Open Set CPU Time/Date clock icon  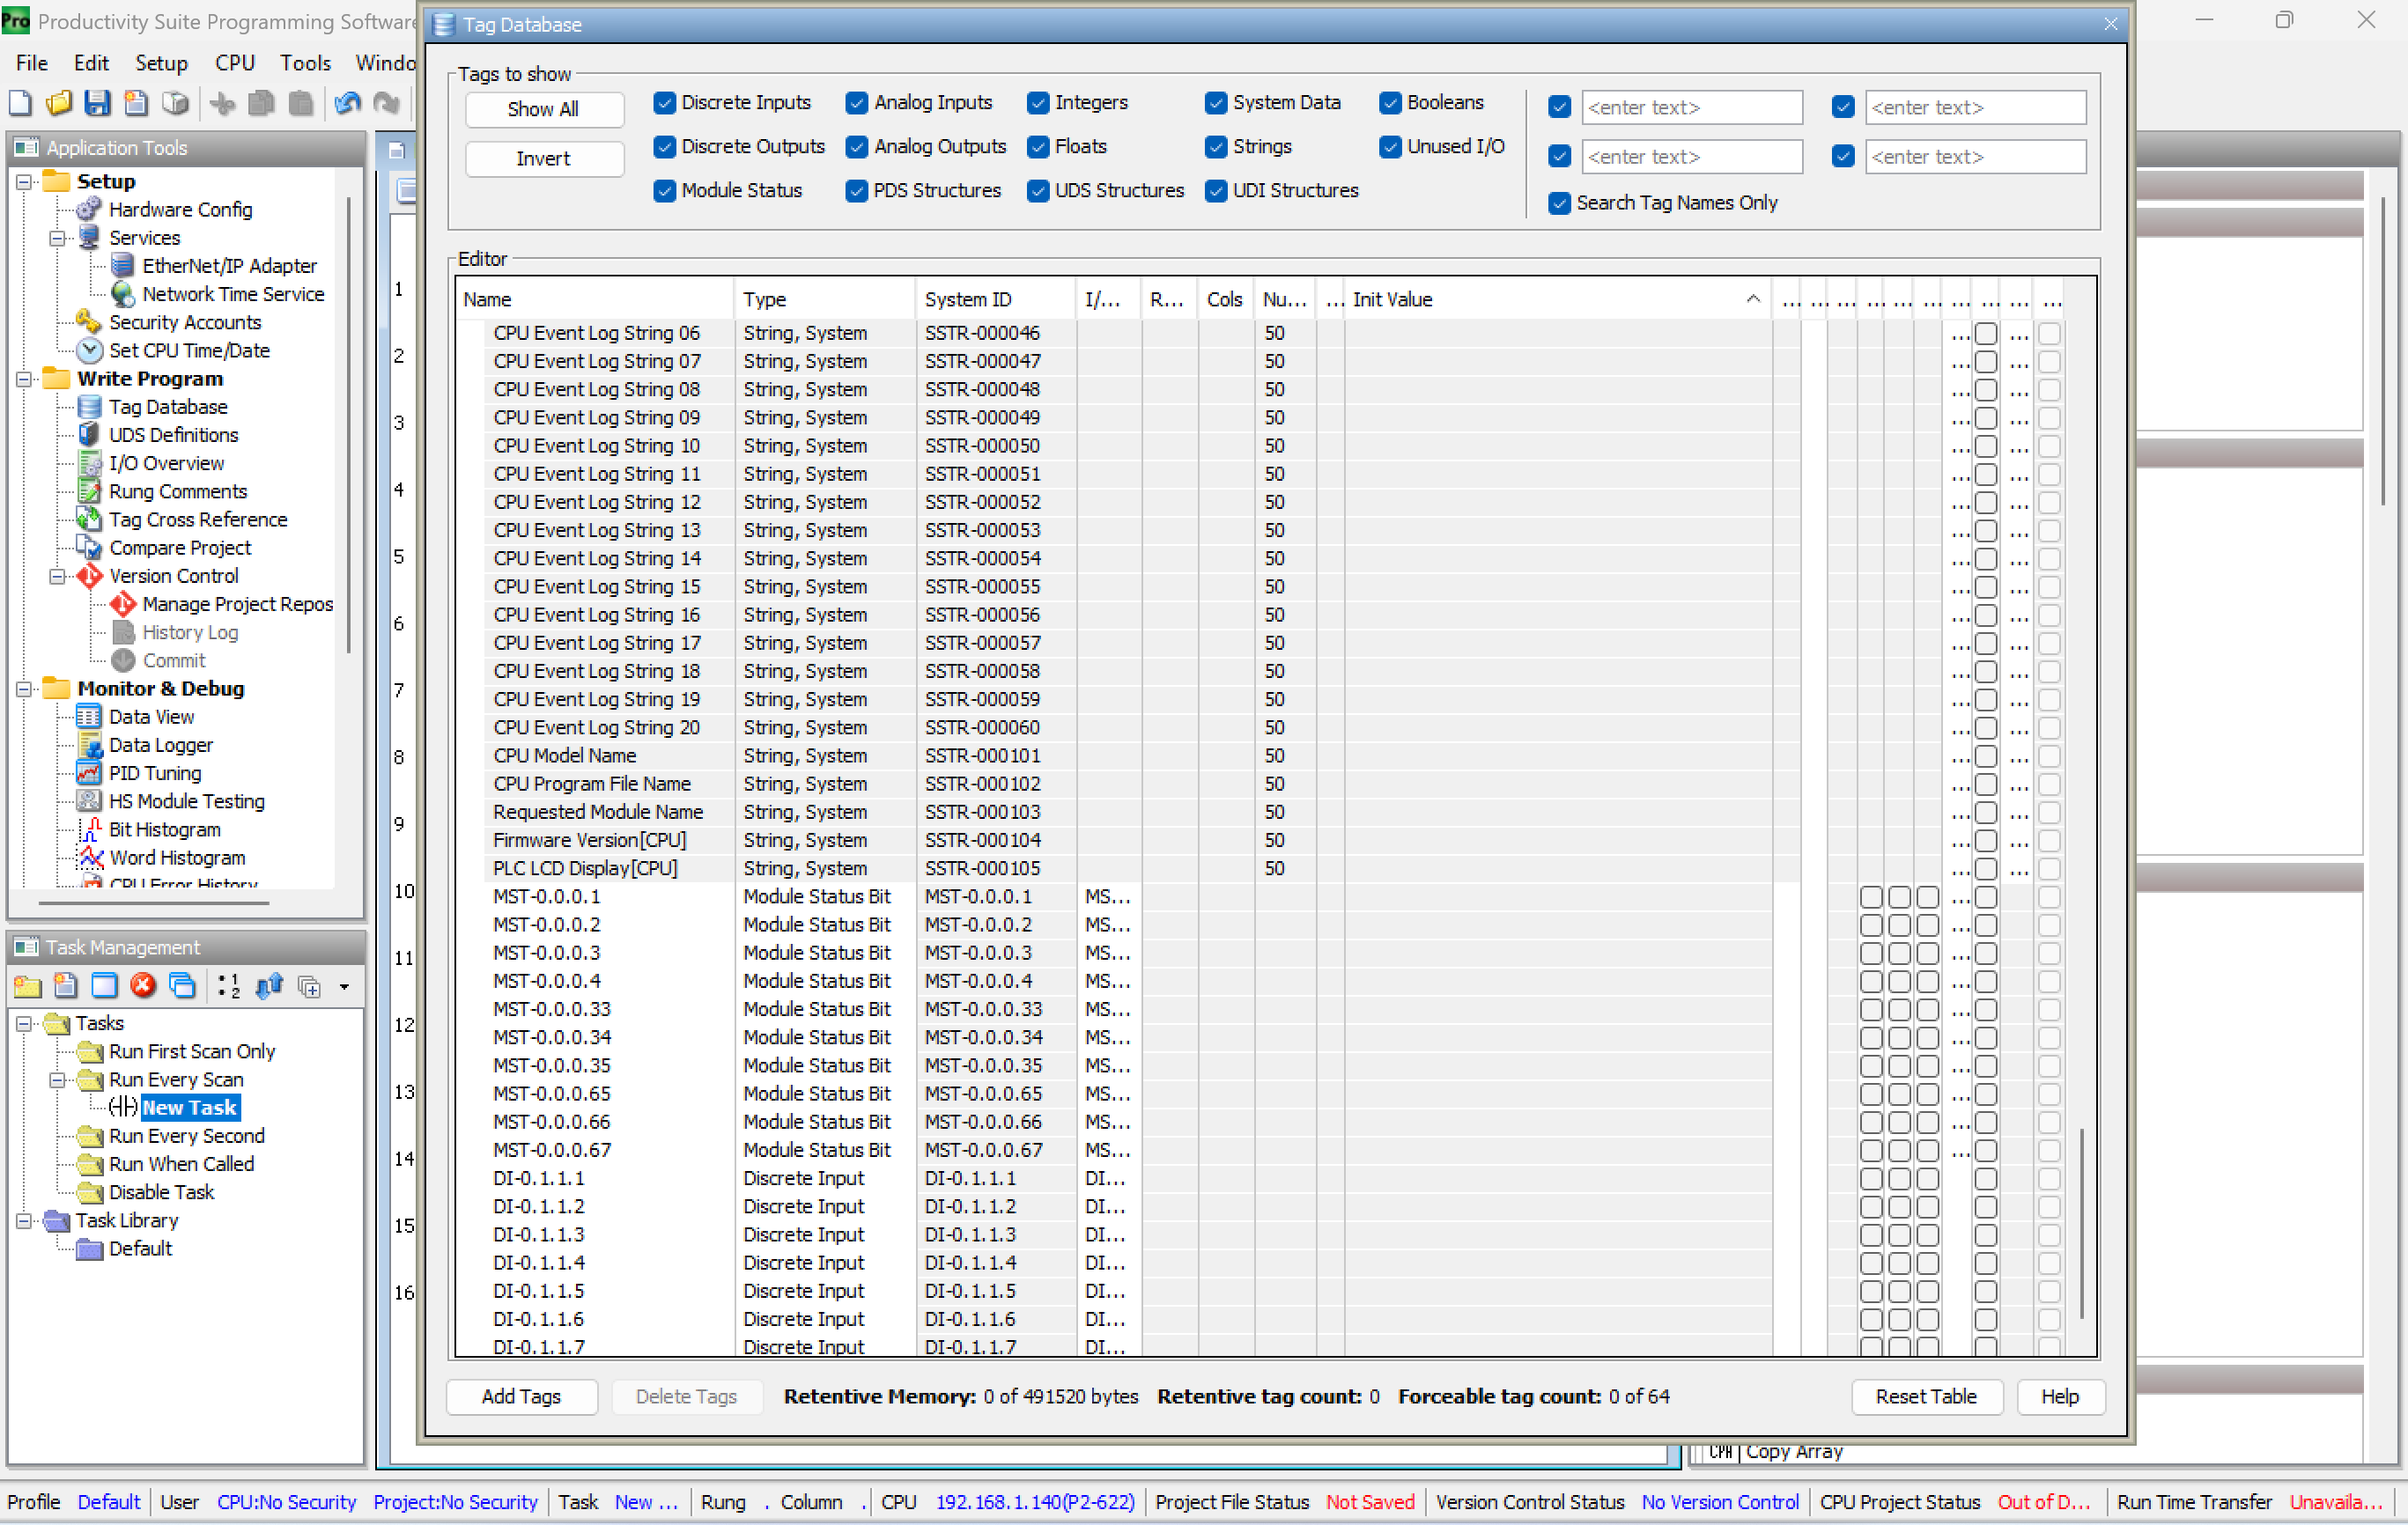click(x=89, y=350)
